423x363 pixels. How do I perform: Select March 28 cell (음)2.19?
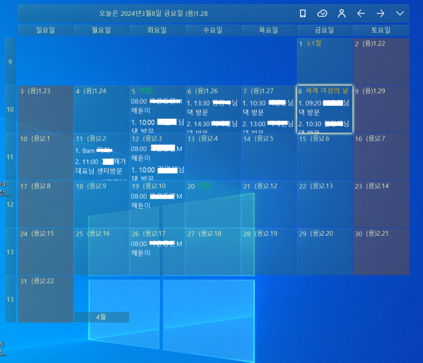269,252
